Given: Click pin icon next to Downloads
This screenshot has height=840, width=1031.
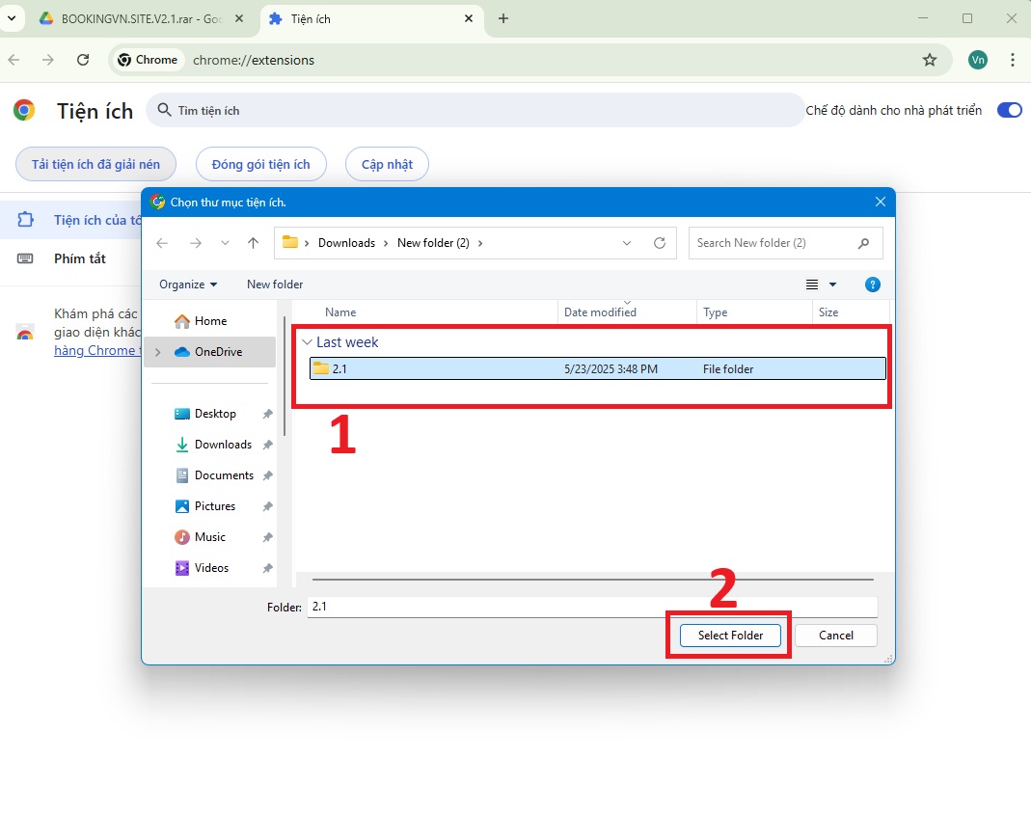Looking at the screenshot, I should point(267,445).
